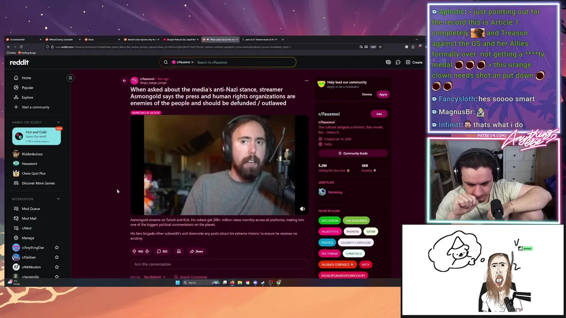Viewport: 566px width, 318px height.
Task: Click the APPROVED B-LISTERS post flair
Action: 146,113
